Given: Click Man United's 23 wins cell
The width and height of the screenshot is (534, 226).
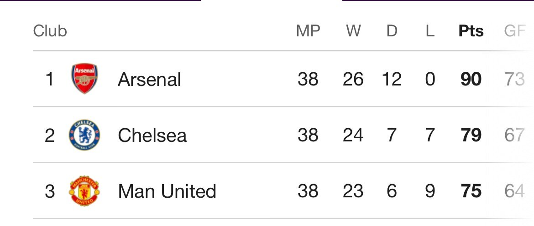Looking at the screenshot, I should (353, 191).
